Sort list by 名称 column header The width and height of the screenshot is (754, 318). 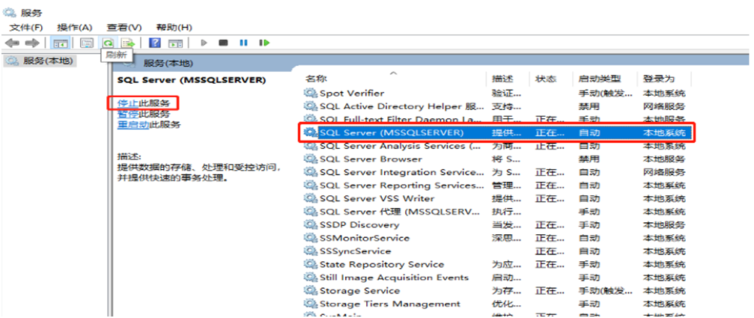(317, 79)
